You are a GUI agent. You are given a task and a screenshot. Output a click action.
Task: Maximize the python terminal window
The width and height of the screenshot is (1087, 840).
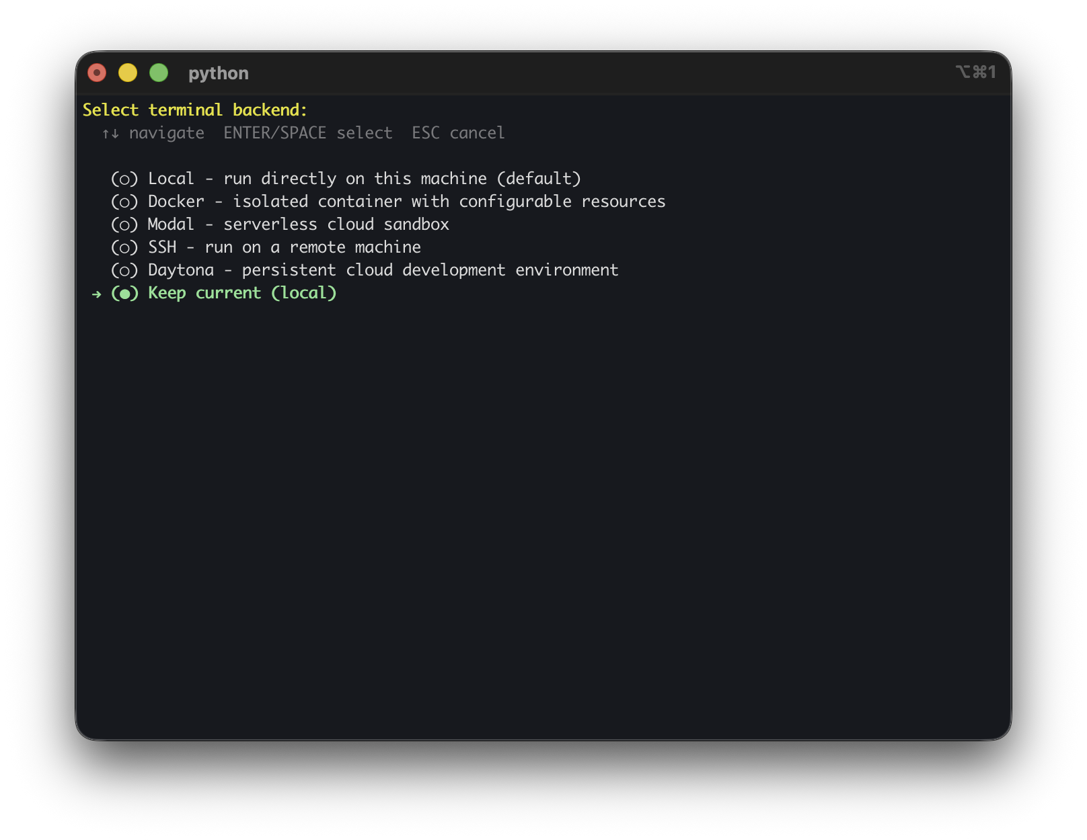[x=159, y=73]
